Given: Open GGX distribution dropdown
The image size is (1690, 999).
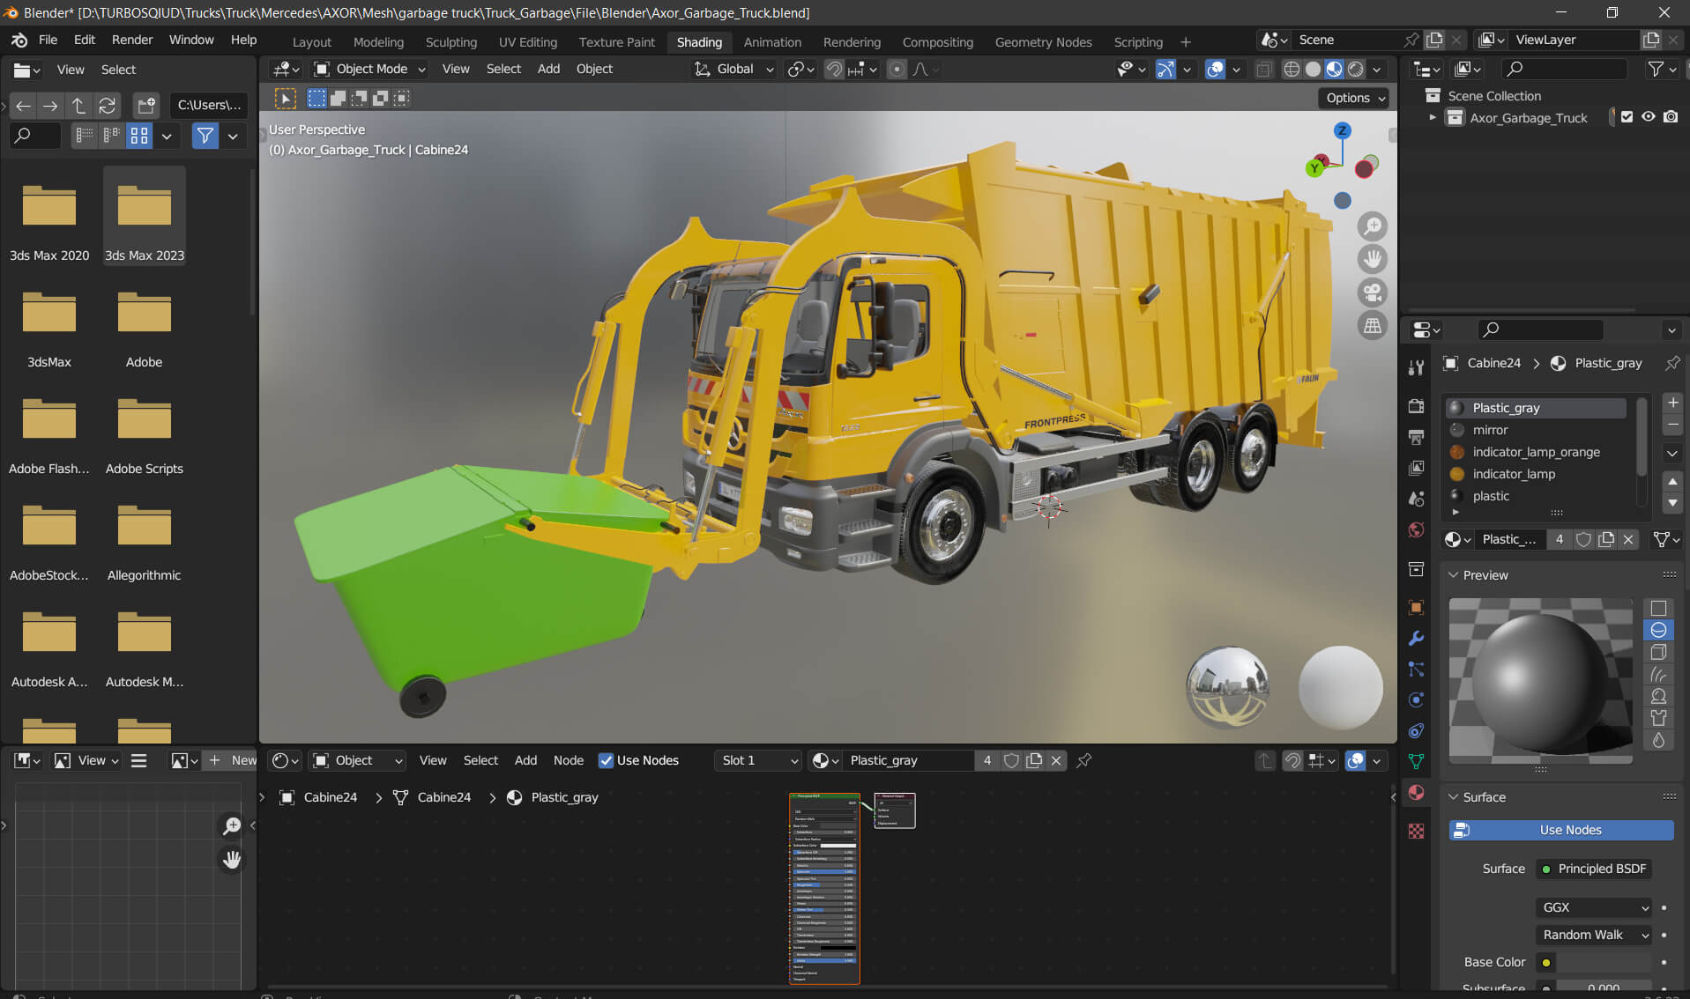Looking at the screenshot, I should pyautogui.click(x=1594, y=907).
